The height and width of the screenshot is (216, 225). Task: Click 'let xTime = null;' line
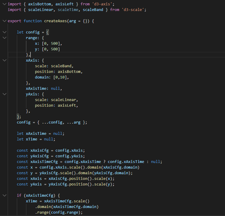click(x=36, y=139)
